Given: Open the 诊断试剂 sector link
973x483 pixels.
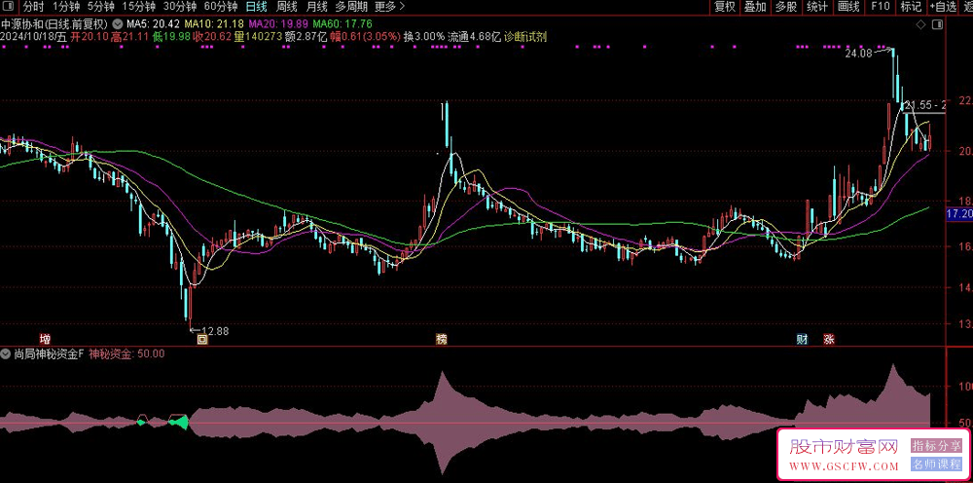Looking at the screenshot, I should click(x=525, y=37).
